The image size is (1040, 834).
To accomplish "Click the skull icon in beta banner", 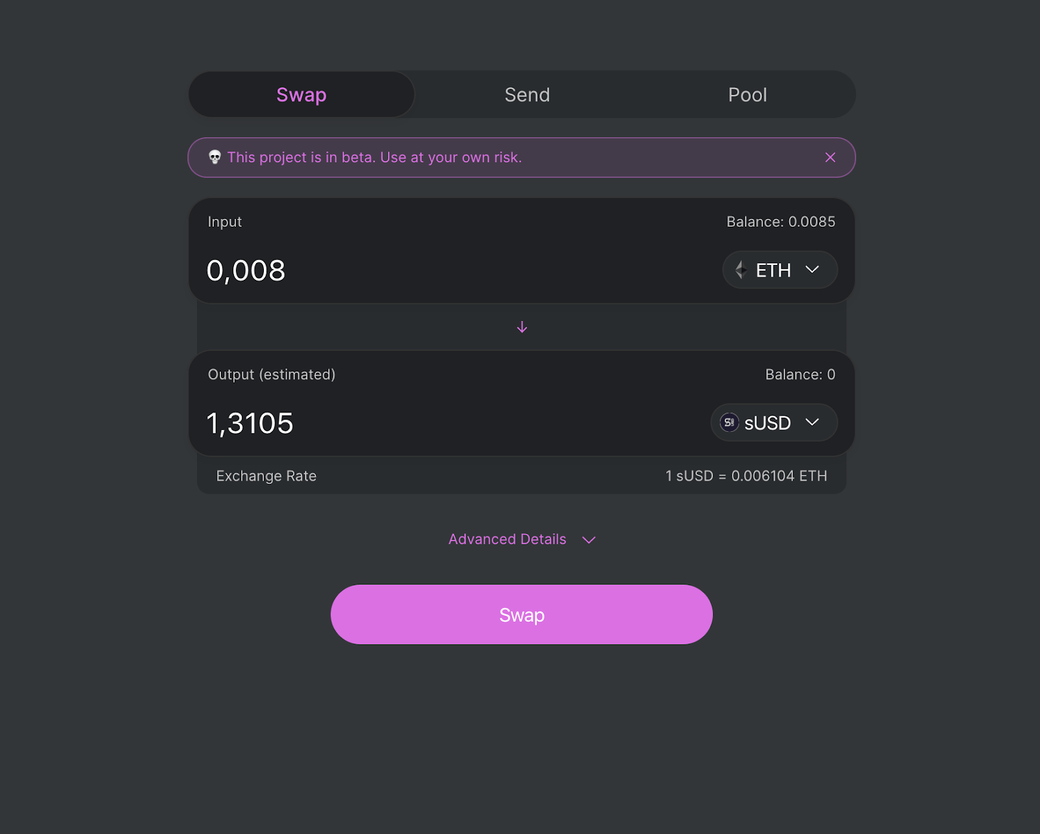I will [x=215, y=157].
